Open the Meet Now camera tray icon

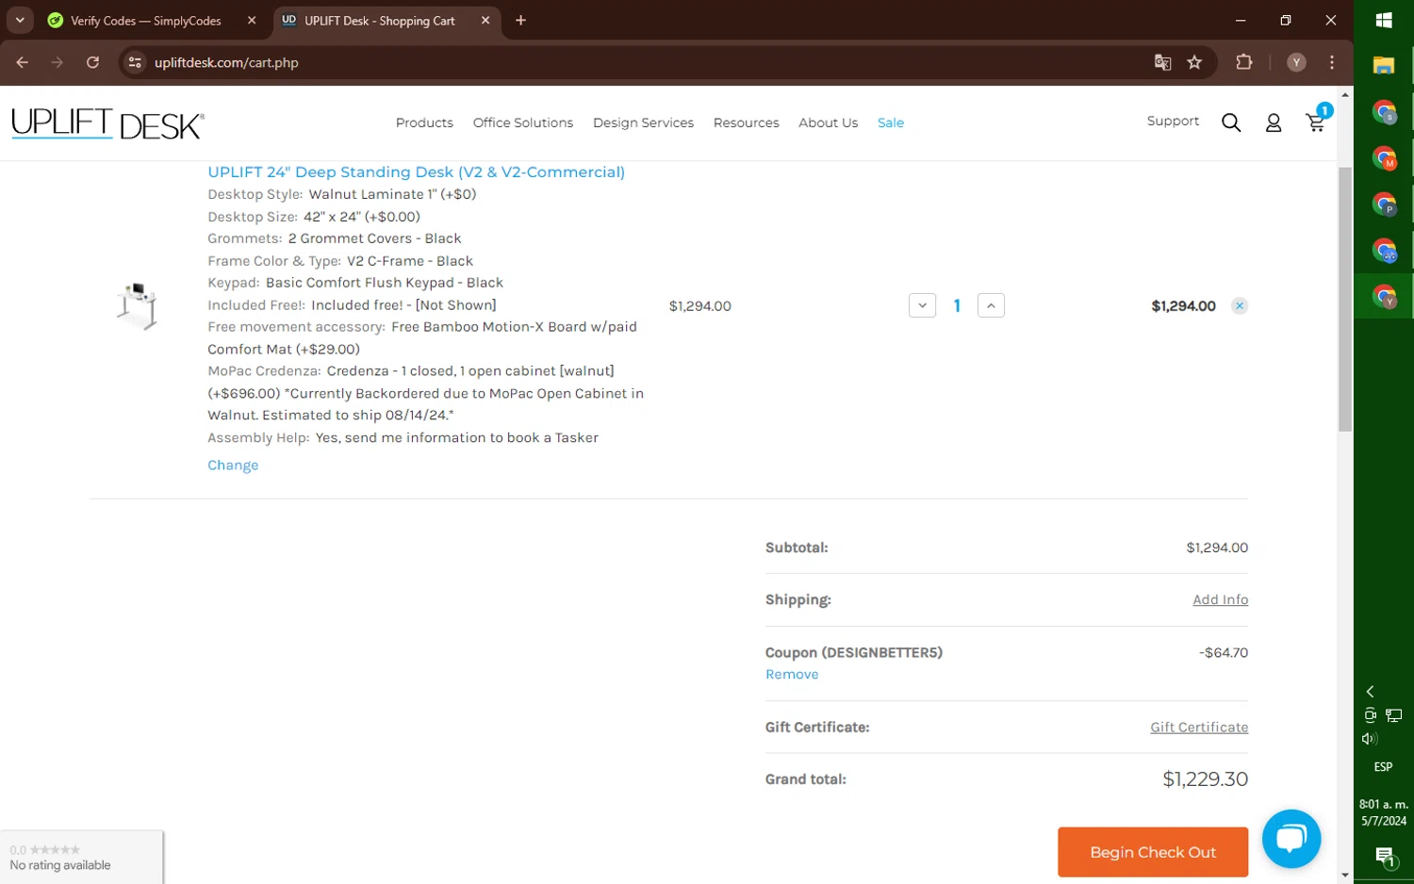tap(1370, 715)
